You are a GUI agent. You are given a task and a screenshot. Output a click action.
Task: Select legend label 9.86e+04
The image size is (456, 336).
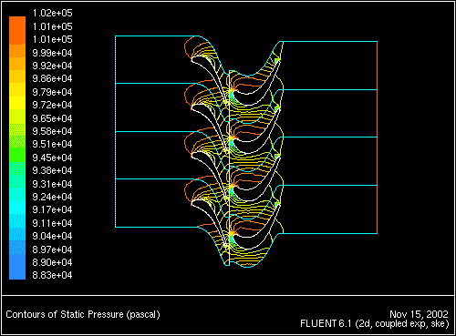pos(52,78)
